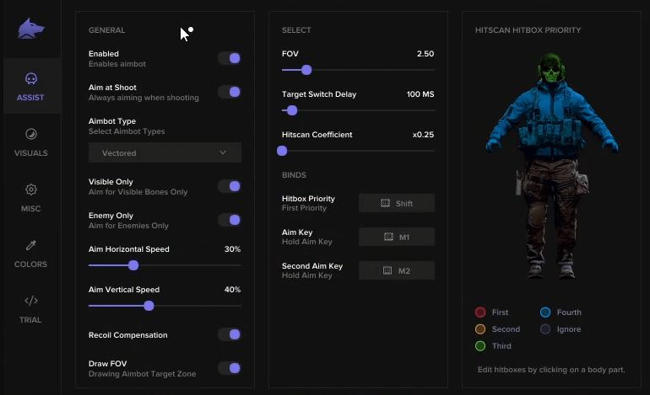Select the red First priority circle

pos(480,312)
